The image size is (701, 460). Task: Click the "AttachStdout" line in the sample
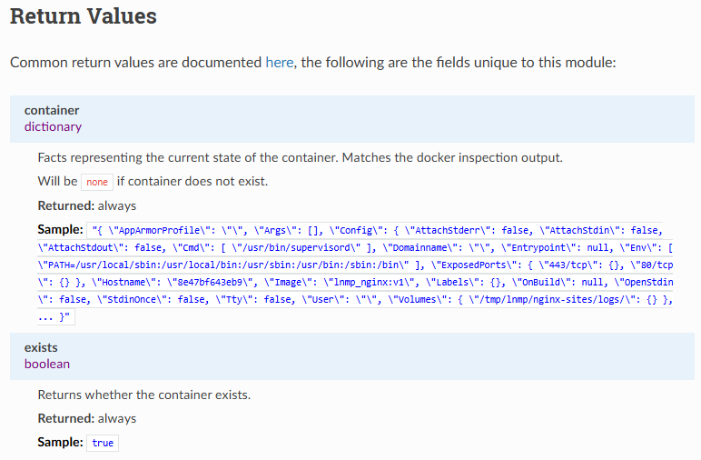(x=109, y=247)
